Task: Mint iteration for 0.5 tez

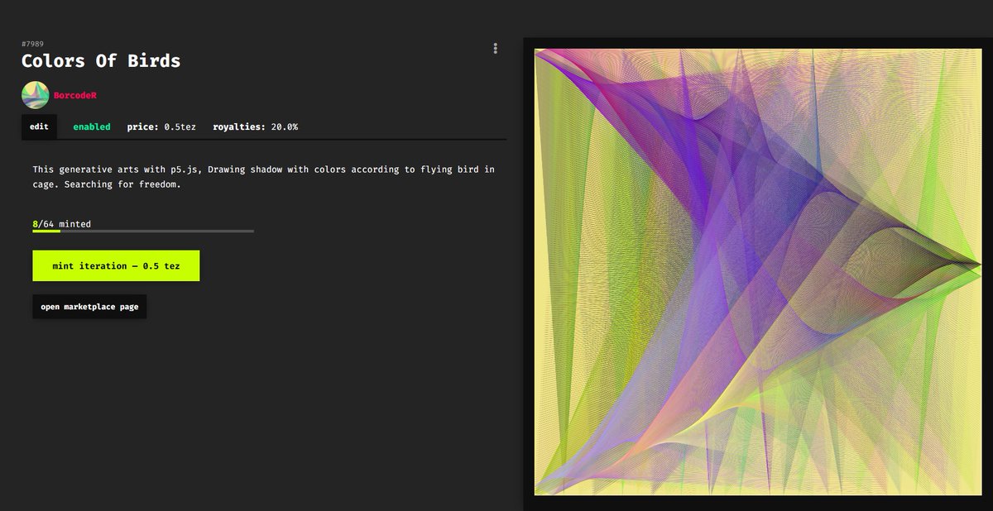Action: click(116, 266)
